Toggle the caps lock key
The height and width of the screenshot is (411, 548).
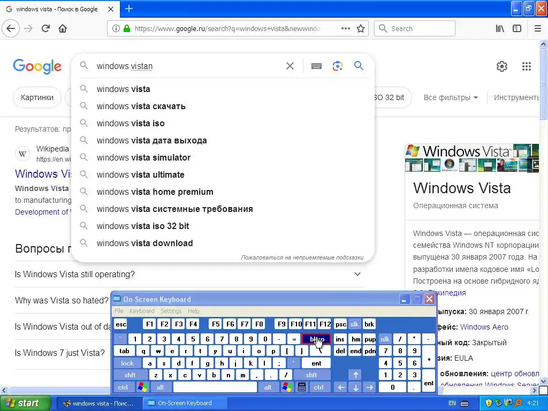point(127,363)
